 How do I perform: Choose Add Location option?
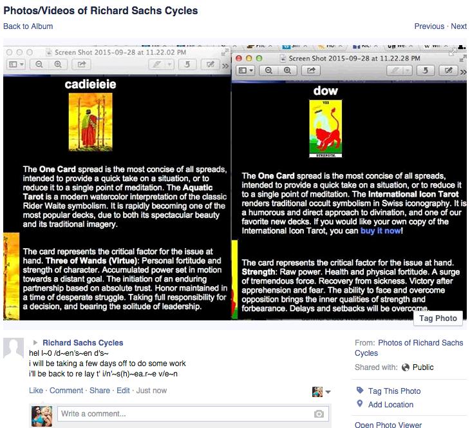pyautogui.click(x=391, y=405)
